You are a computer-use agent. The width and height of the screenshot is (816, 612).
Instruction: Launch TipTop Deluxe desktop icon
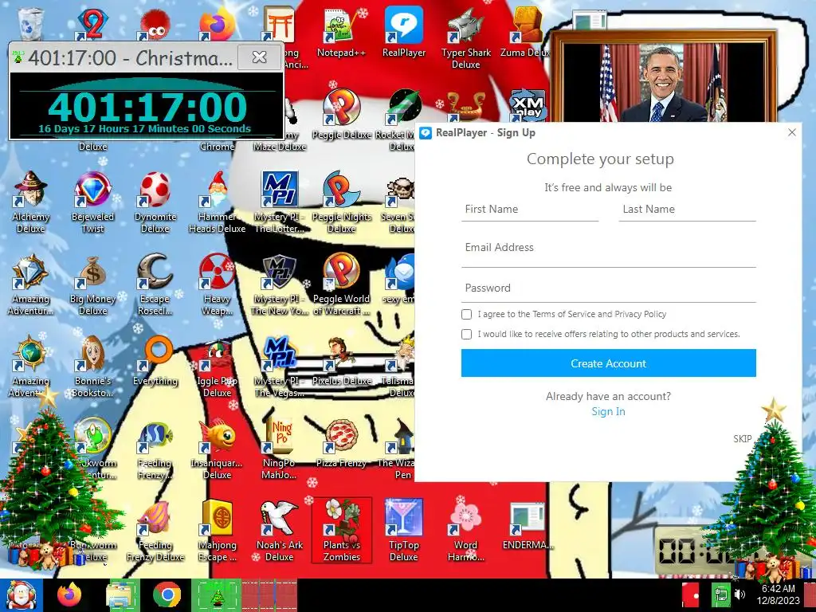(404, 532)
